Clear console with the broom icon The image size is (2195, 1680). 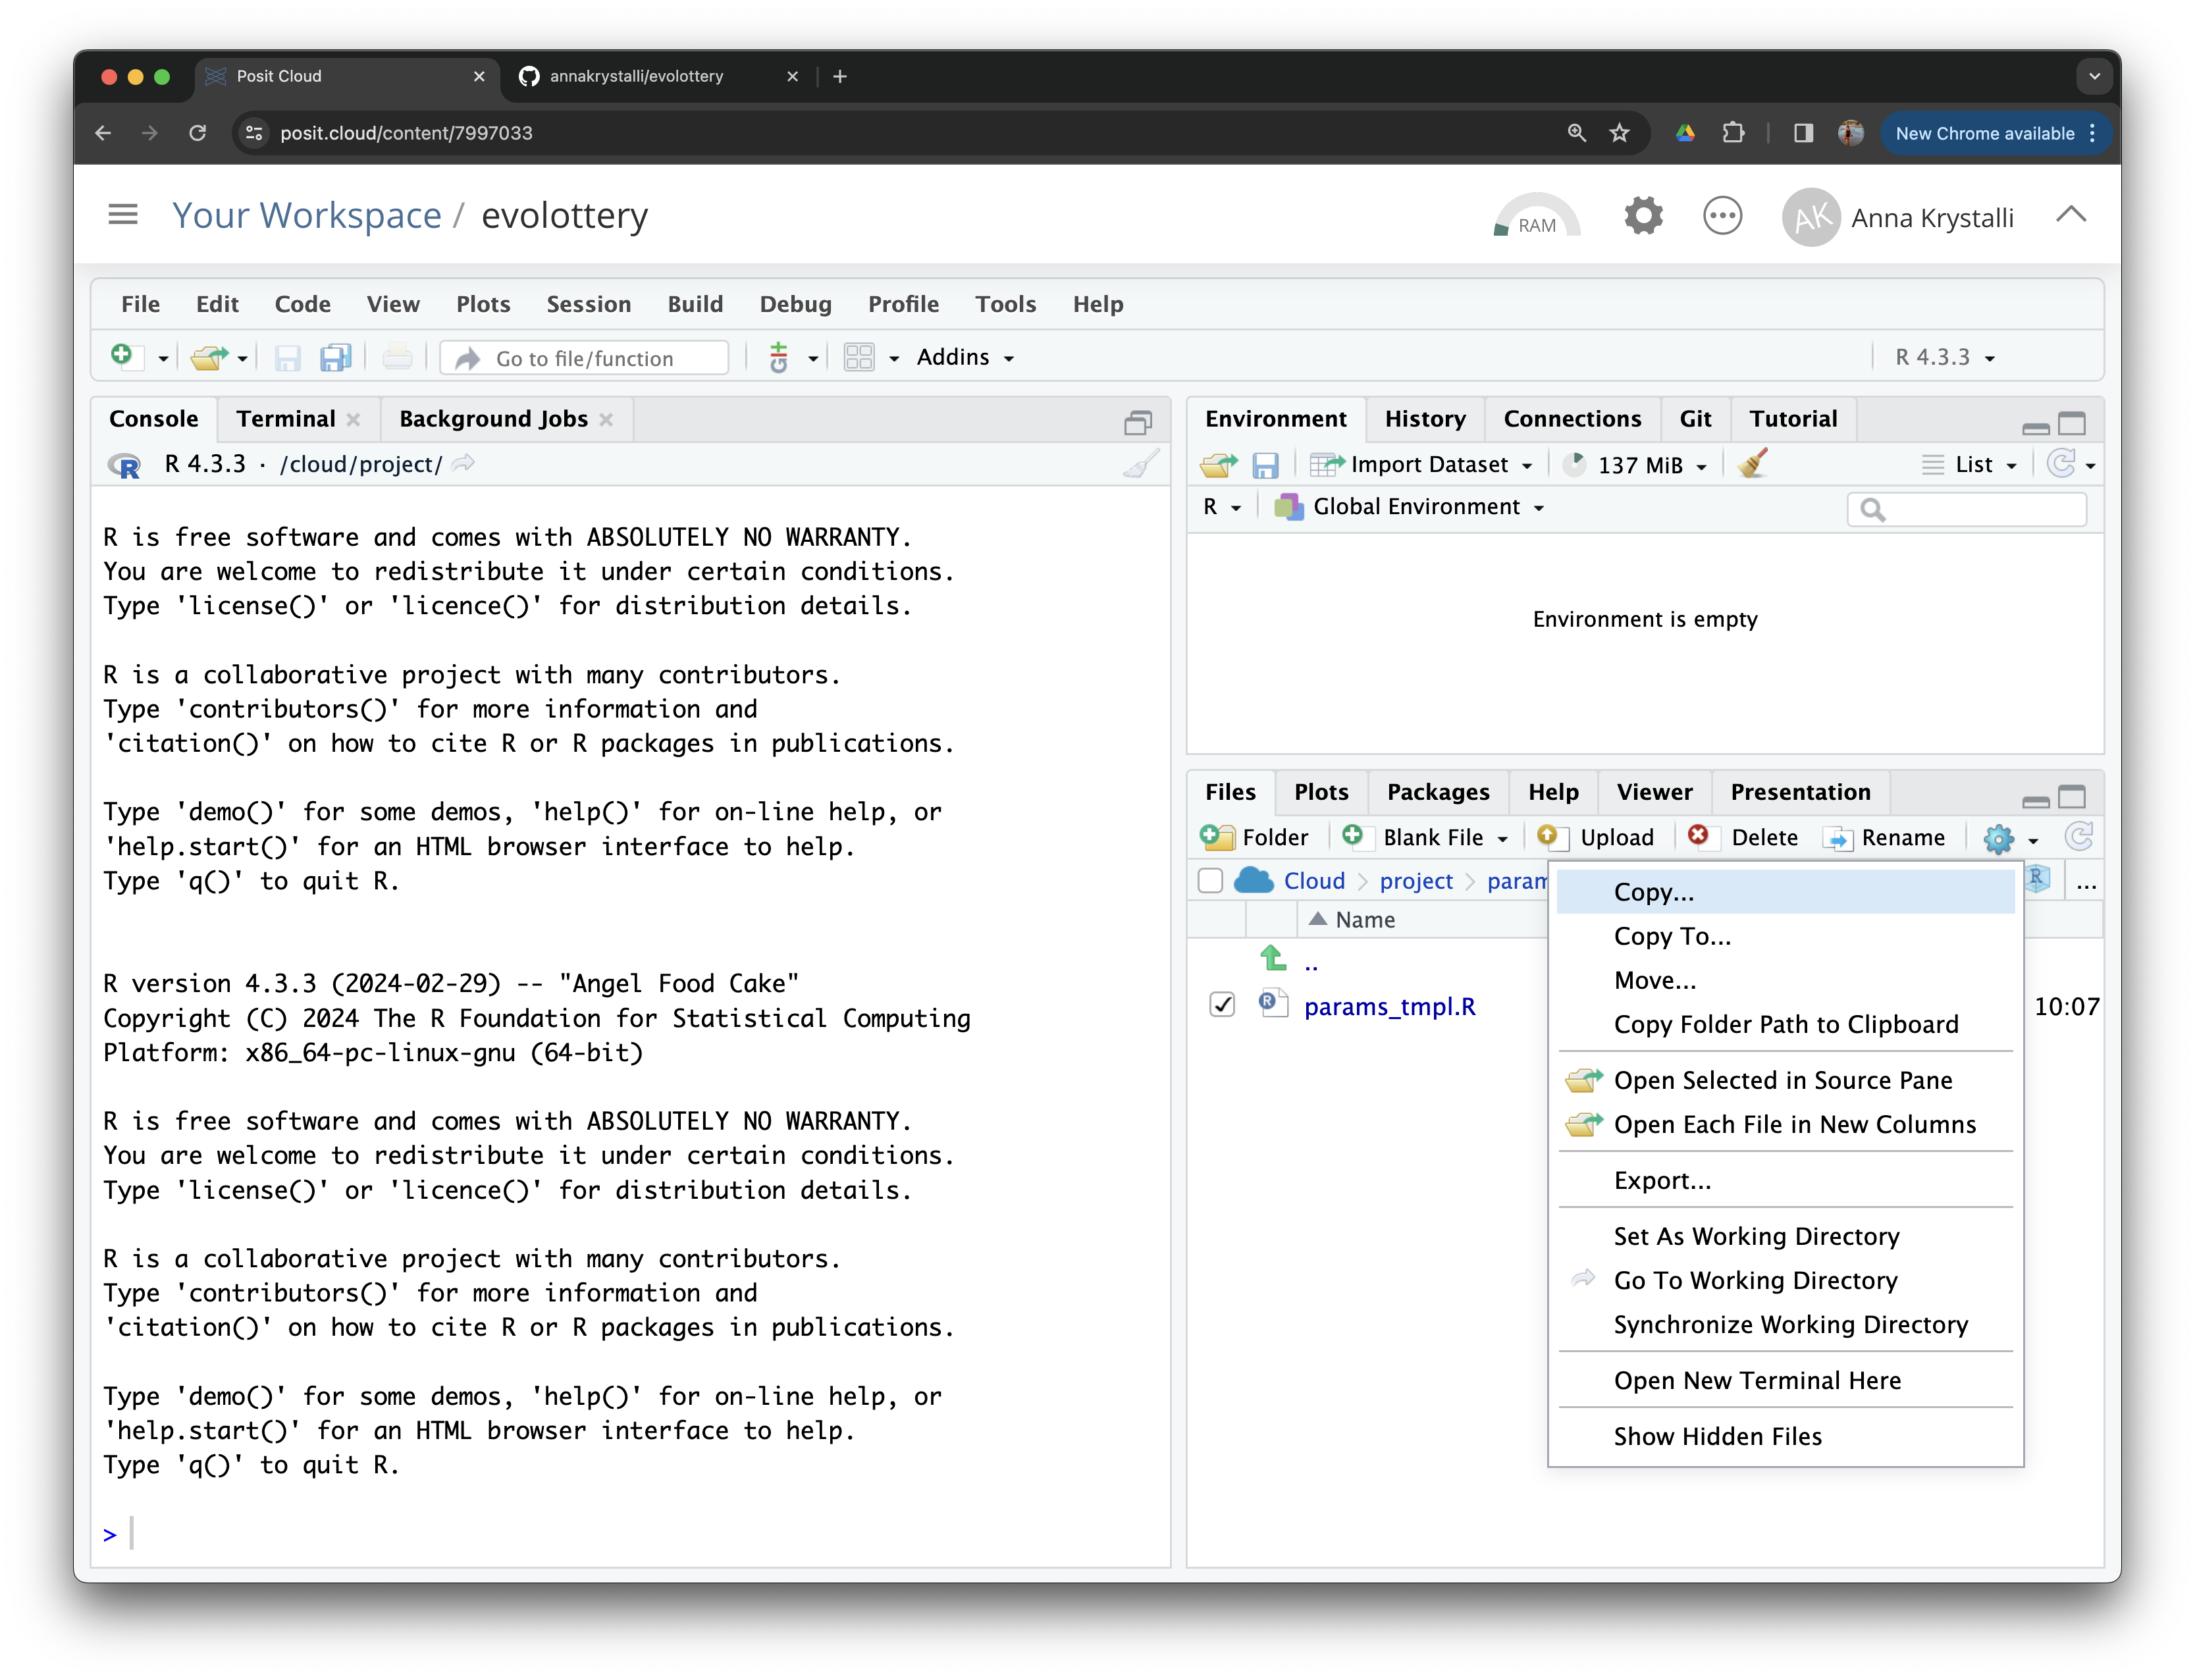pyautogui.click(x=1140, y=463)
